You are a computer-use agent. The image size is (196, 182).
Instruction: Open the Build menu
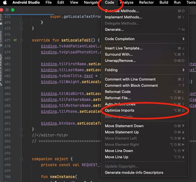[x=164, y=2]
